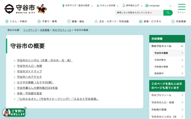
Task: Click chevron beside sidebar 守谷市の概要
Action: pos(182,53)
